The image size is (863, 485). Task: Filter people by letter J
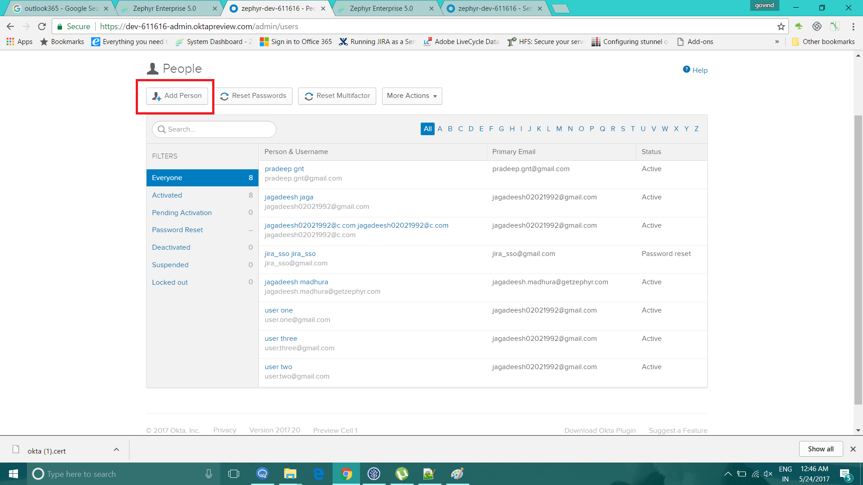[529, 129]
